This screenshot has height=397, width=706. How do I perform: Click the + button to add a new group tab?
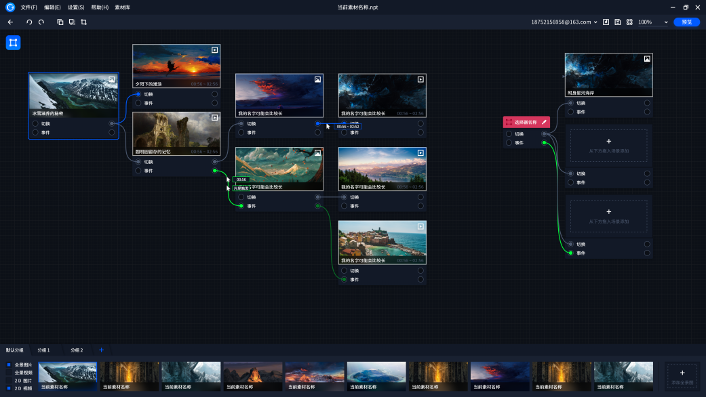[102, 350]
